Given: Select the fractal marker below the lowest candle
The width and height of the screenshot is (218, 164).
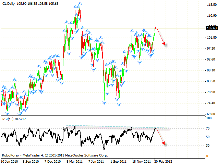Looking at the screenshot, I should pyautogui.click(x=7, y=113).
